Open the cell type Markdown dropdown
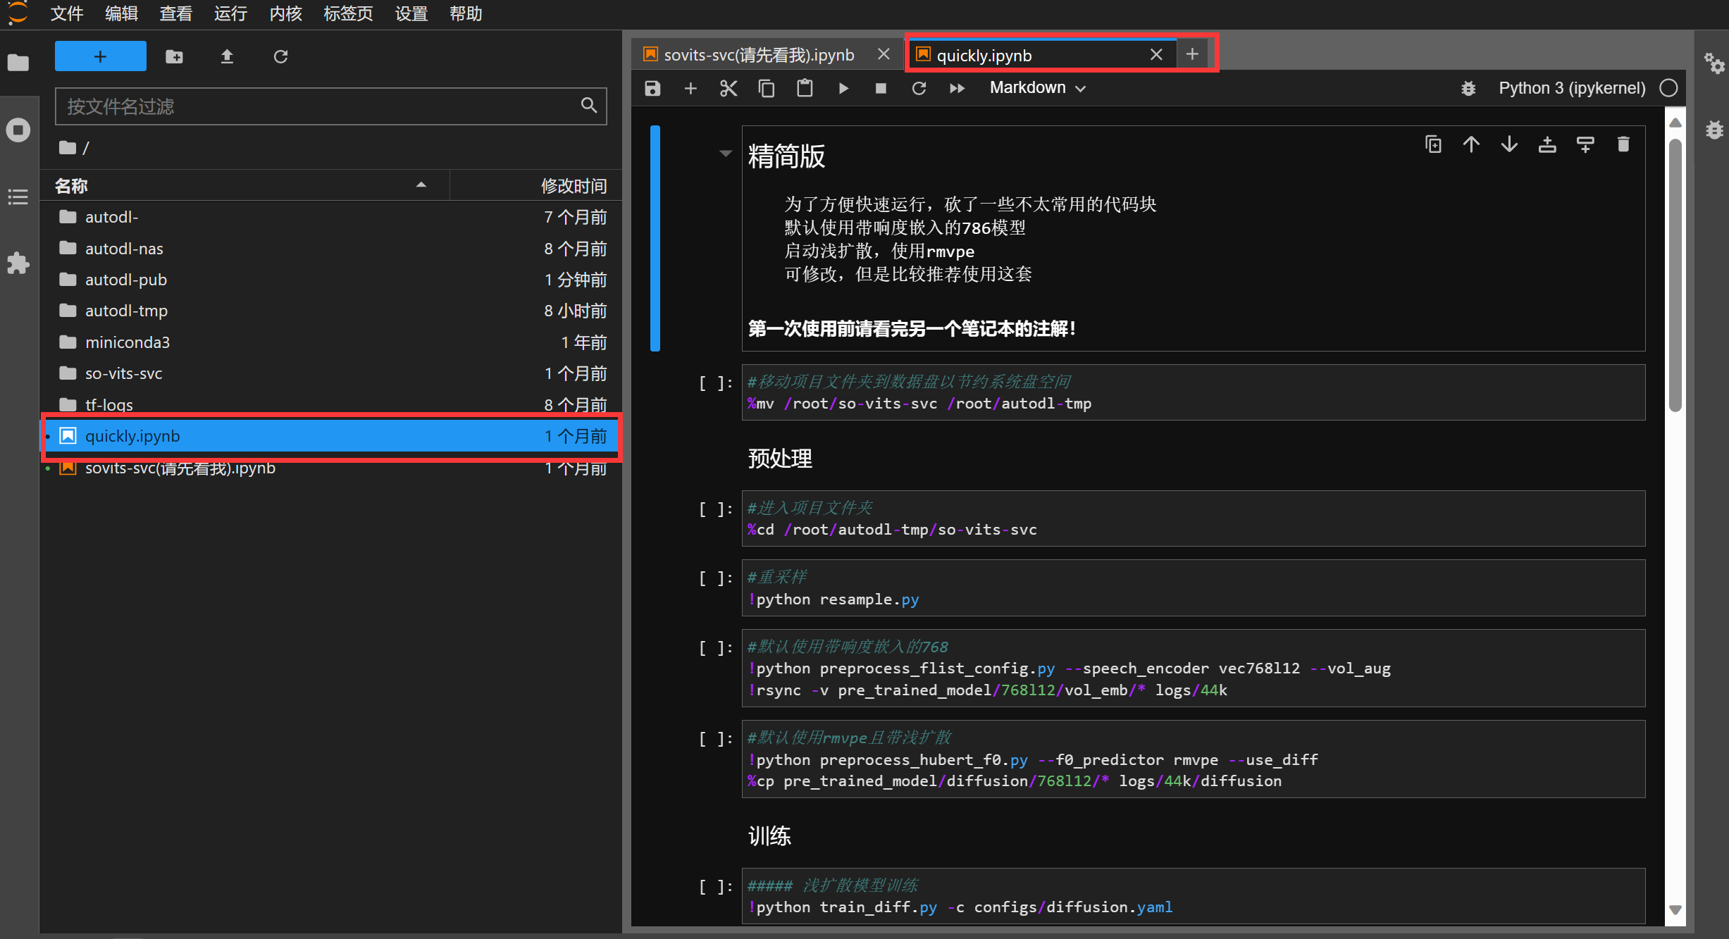Screen dimensions: 1729x939 pyautogui.click(x=1037, y=88)
